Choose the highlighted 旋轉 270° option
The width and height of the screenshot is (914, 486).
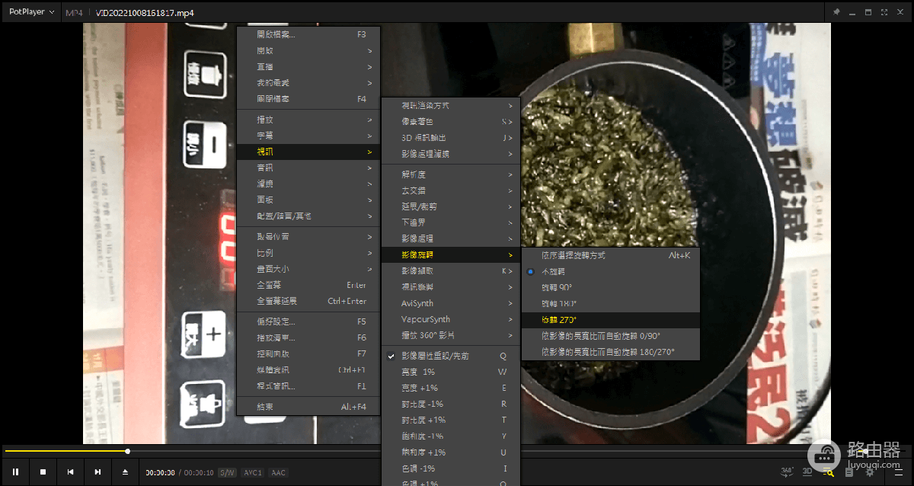[x=610, y=320]
